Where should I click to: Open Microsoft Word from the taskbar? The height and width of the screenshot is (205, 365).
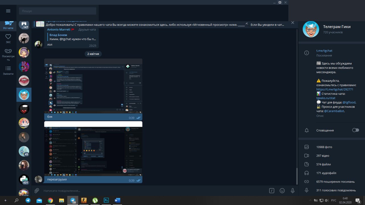coord(117,200)
